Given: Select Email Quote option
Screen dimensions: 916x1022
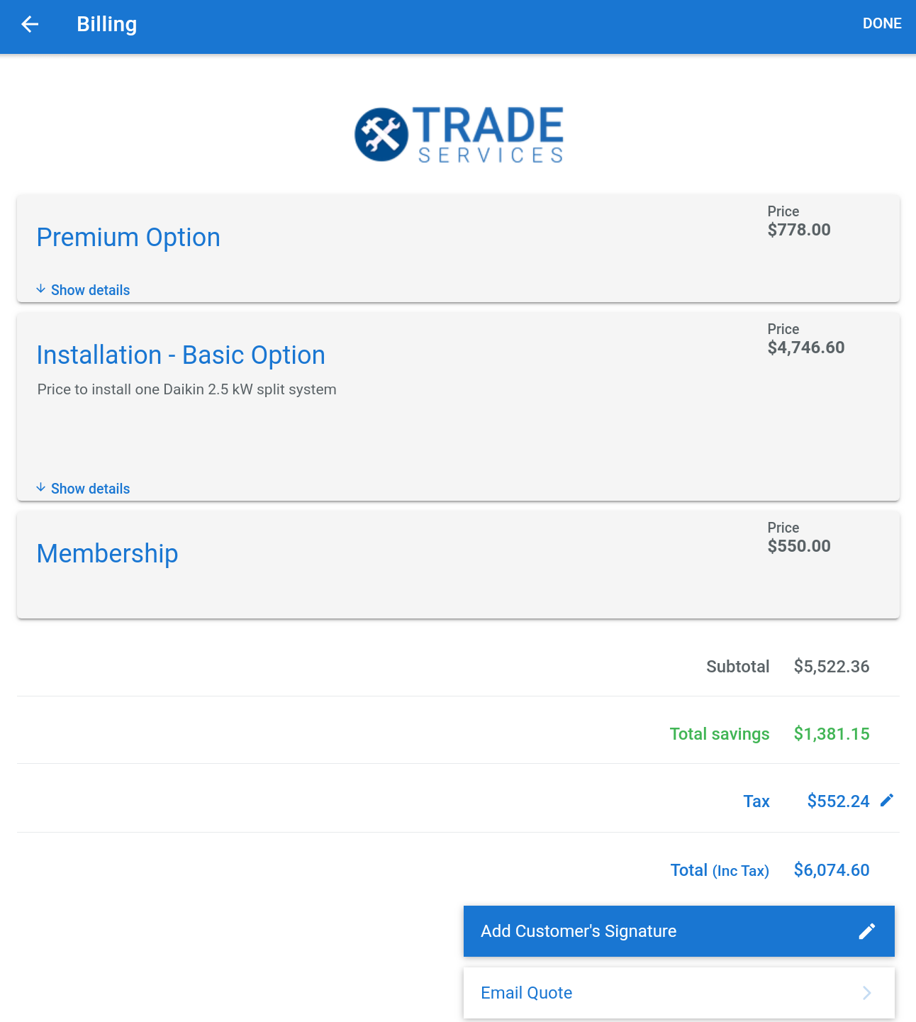Looking at the screenshot, I should coord(679,993).
